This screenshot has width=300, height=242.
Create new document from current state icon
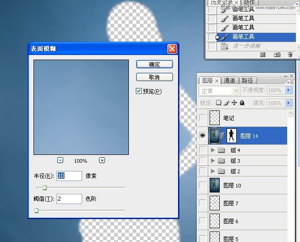click(x=263, y=55)
